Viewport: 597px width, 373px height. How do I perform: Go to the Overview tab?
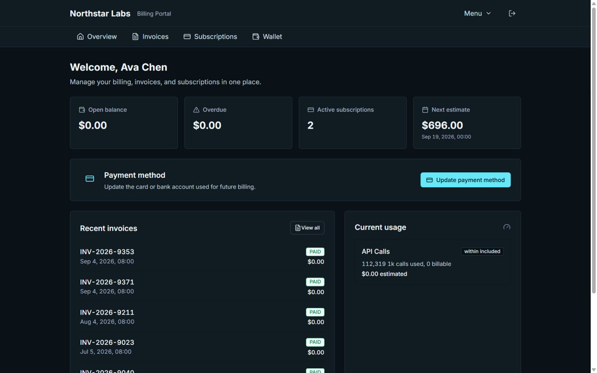pos(97,36)
